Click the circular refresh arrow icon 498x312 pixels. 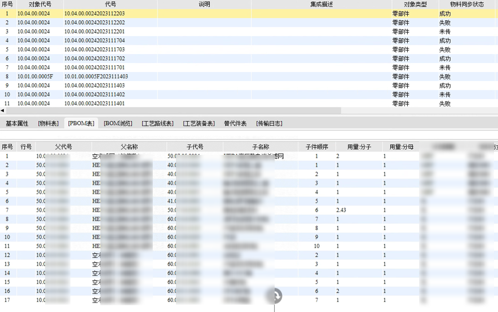[274, 296]
